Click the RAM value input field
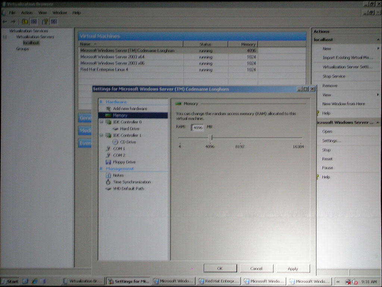Viewport: 382px width, 287px height. [198, 127]
